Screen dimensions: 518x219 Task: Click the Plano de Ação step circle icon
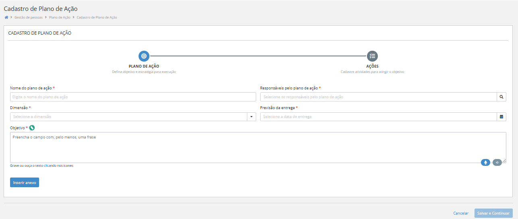point(144,56)
